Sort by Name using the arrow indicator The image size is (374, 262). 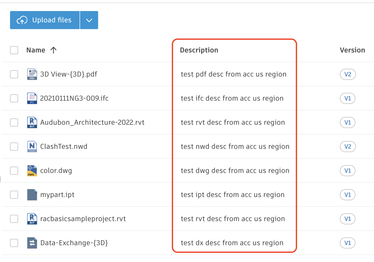coord(53,50)
